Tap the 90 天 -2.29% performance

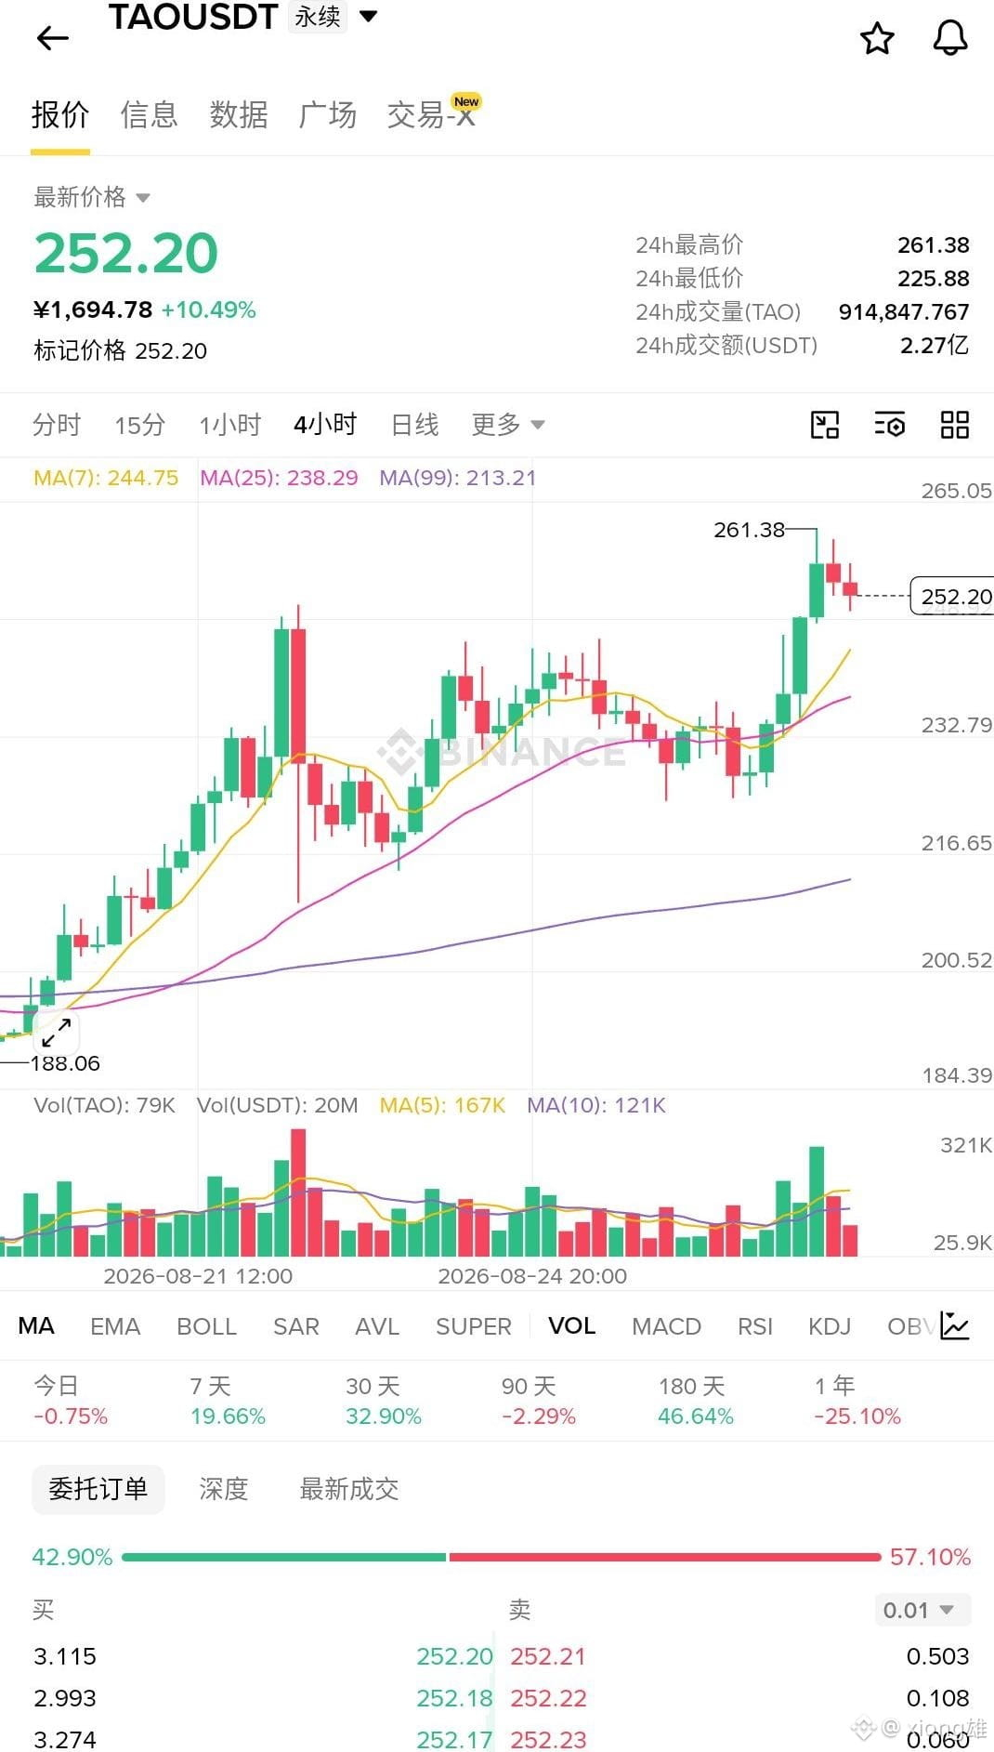click(x=539, y=1401)
